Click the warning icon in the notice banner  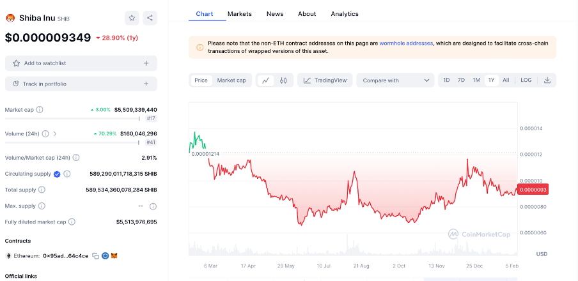tap(199, 47)
